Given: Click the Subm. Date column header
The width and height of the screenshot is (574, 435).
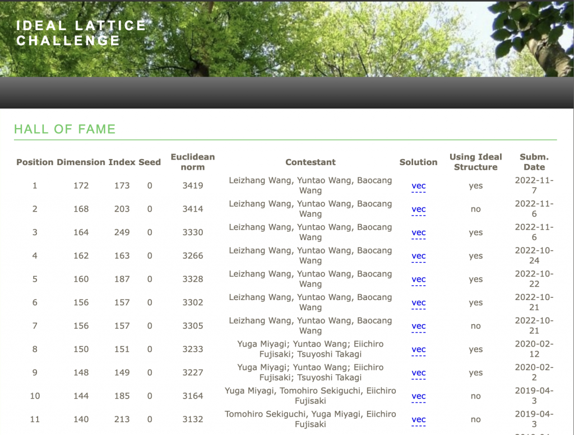Looking at the screenshot, I should [534, 162].
